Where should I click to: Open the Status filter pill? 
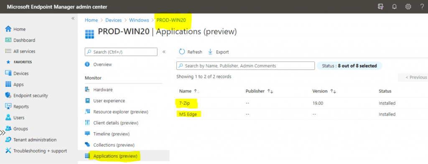click(x=349, y=66)
